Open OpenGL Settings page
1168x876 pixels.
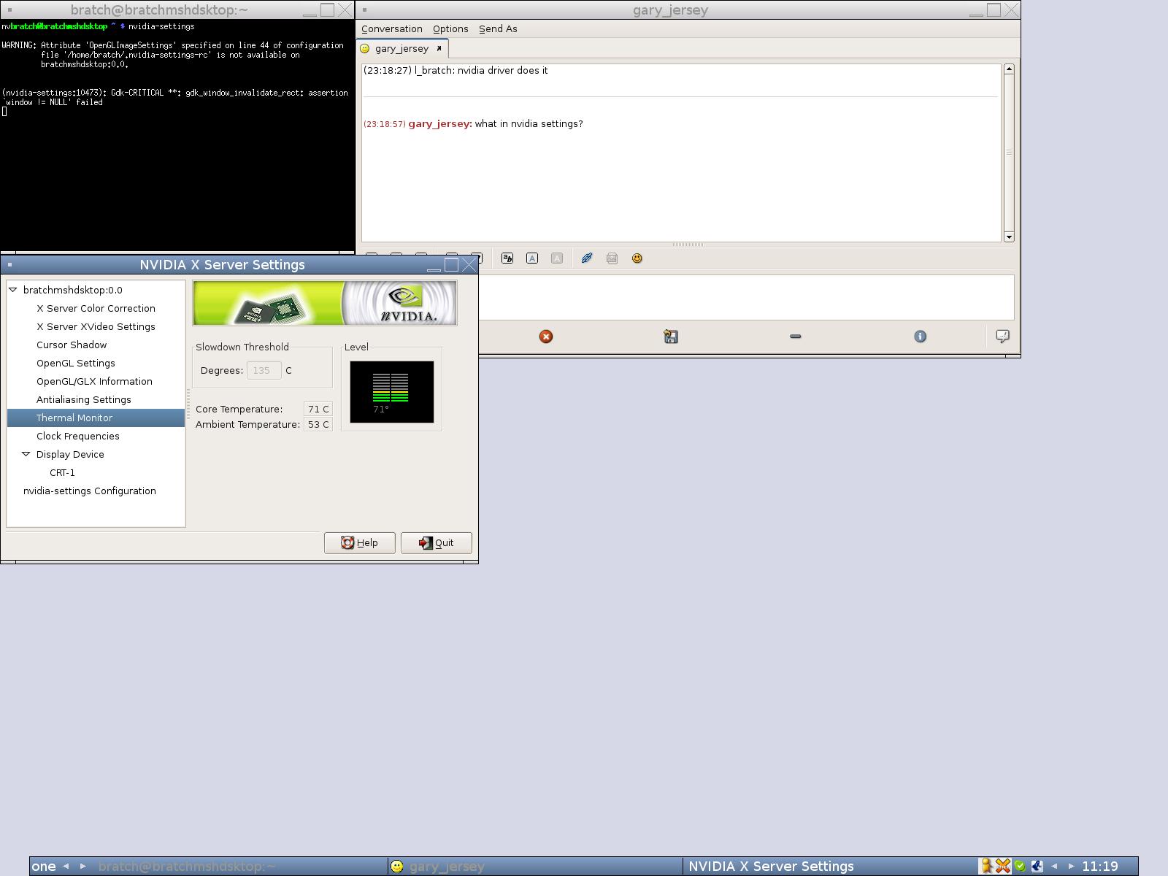[76, 363]
